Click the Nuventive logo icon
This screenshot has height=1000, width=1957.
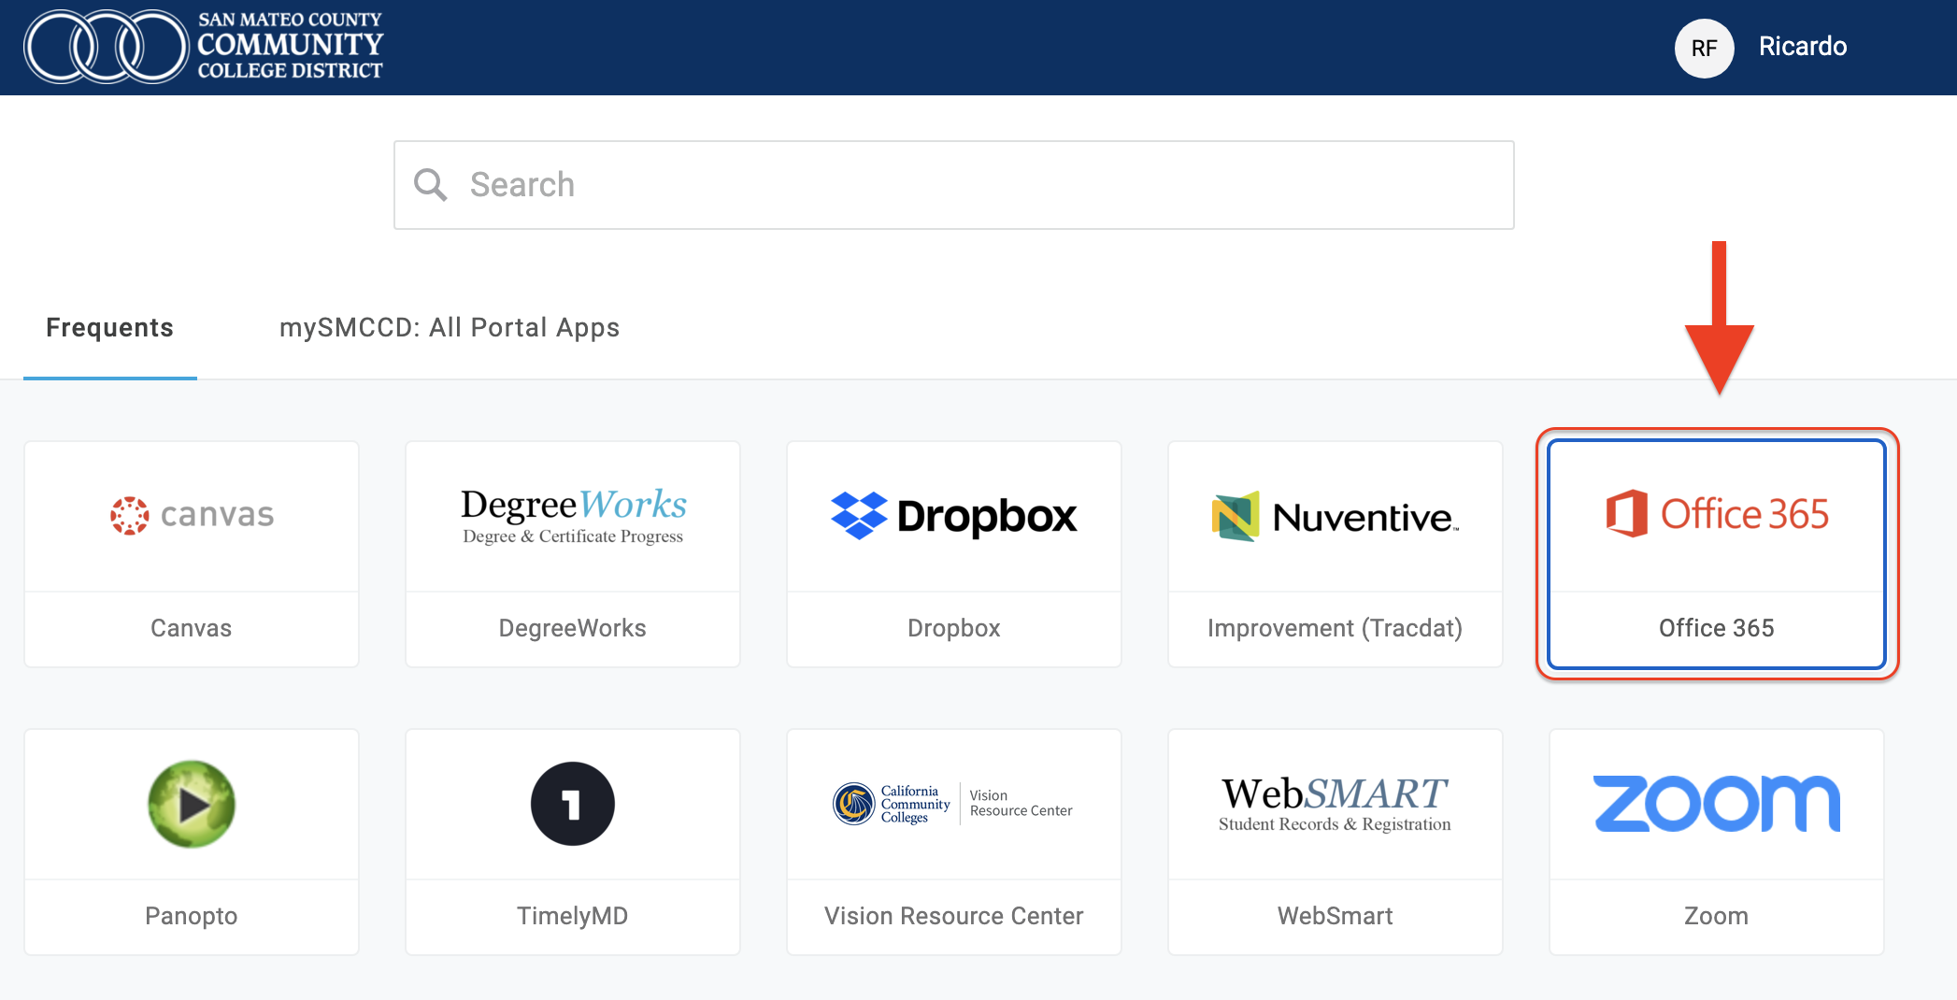(x=1236, y=516)
